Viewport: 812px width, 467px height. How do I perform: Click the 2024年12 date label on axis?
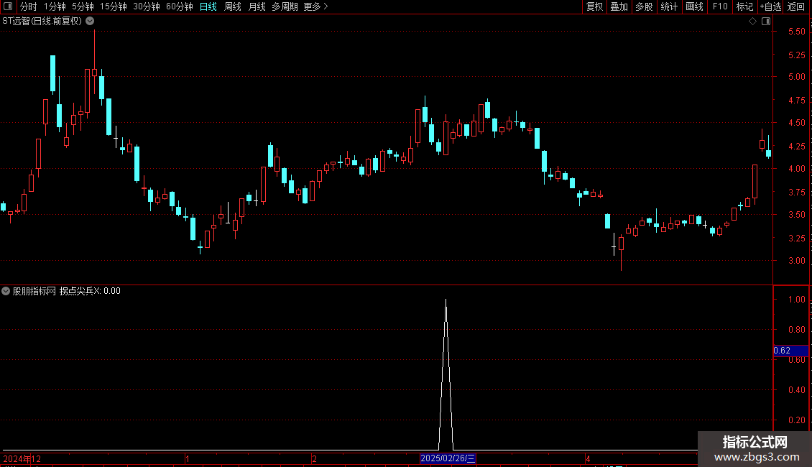(x=22, y=458)
